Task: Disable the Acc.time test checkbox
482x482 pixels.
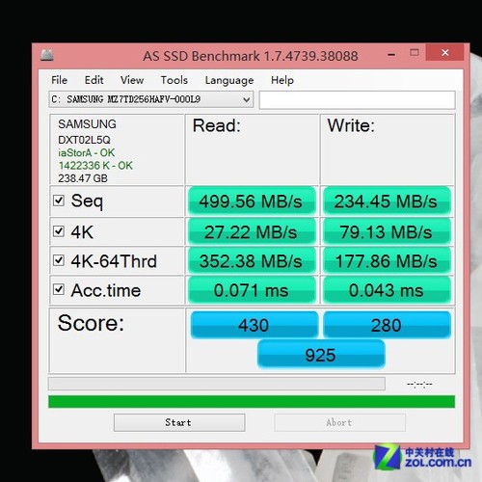Action: tap(59, 289)
